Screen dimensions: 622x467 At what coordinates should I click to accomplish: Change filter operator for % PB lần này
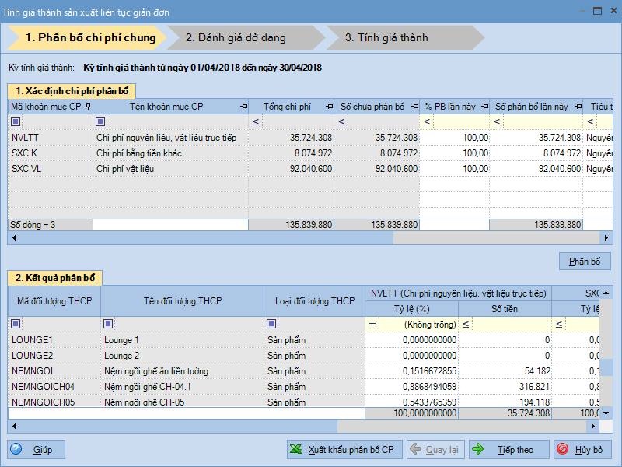pyautogui.click(x=427, y=122)
